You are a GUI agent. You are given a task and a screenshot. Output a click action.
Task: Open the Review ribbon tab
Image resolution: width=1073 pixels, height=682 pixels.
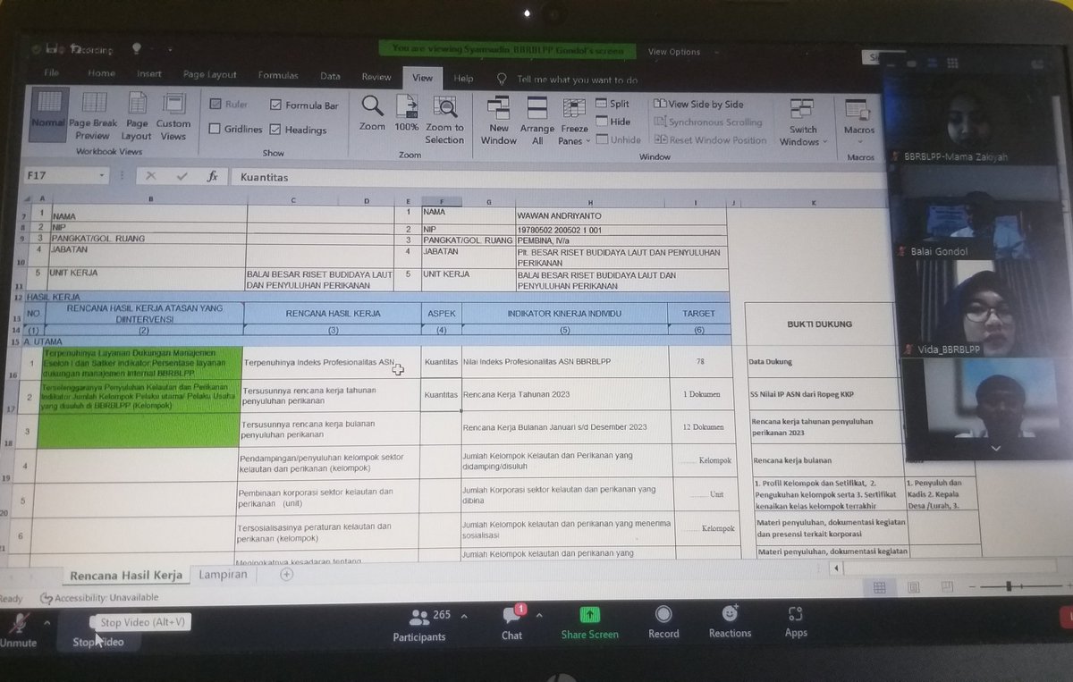[x=376, y=77]
